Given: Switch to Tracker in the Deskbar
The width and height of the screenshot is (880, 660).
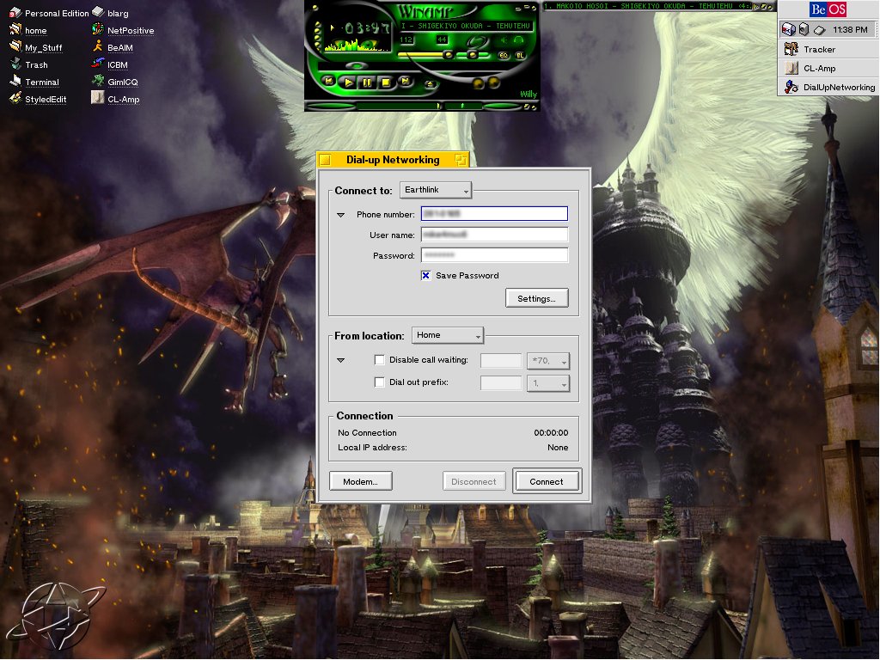Looking at the screenshot, I should 828,49.
